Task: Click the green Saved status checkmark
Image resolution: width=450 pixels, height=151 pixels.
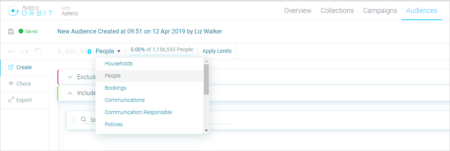Action: (x=21, y=31)
